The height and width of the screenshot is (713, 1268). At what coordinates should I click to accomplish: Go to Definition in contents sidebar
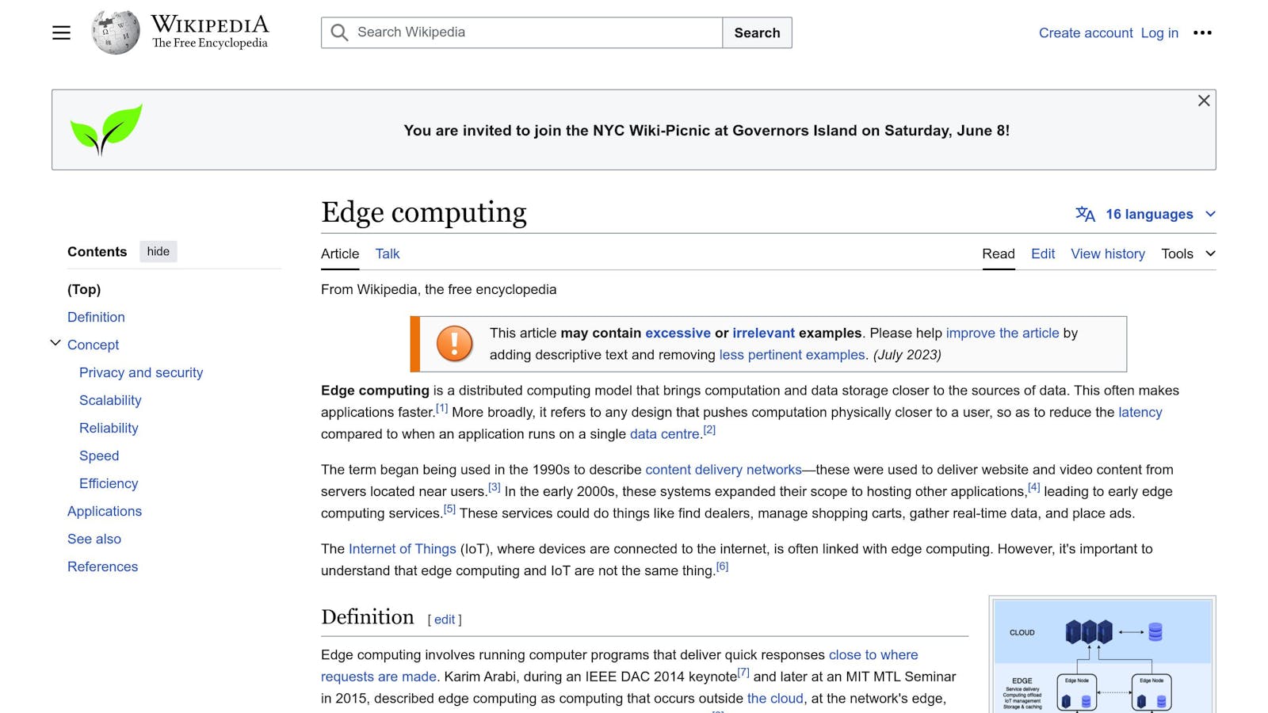96,317
